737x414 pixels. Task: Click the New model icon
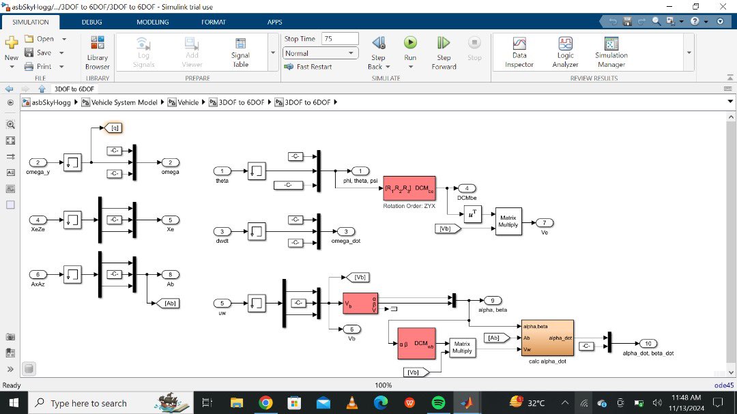12,43
